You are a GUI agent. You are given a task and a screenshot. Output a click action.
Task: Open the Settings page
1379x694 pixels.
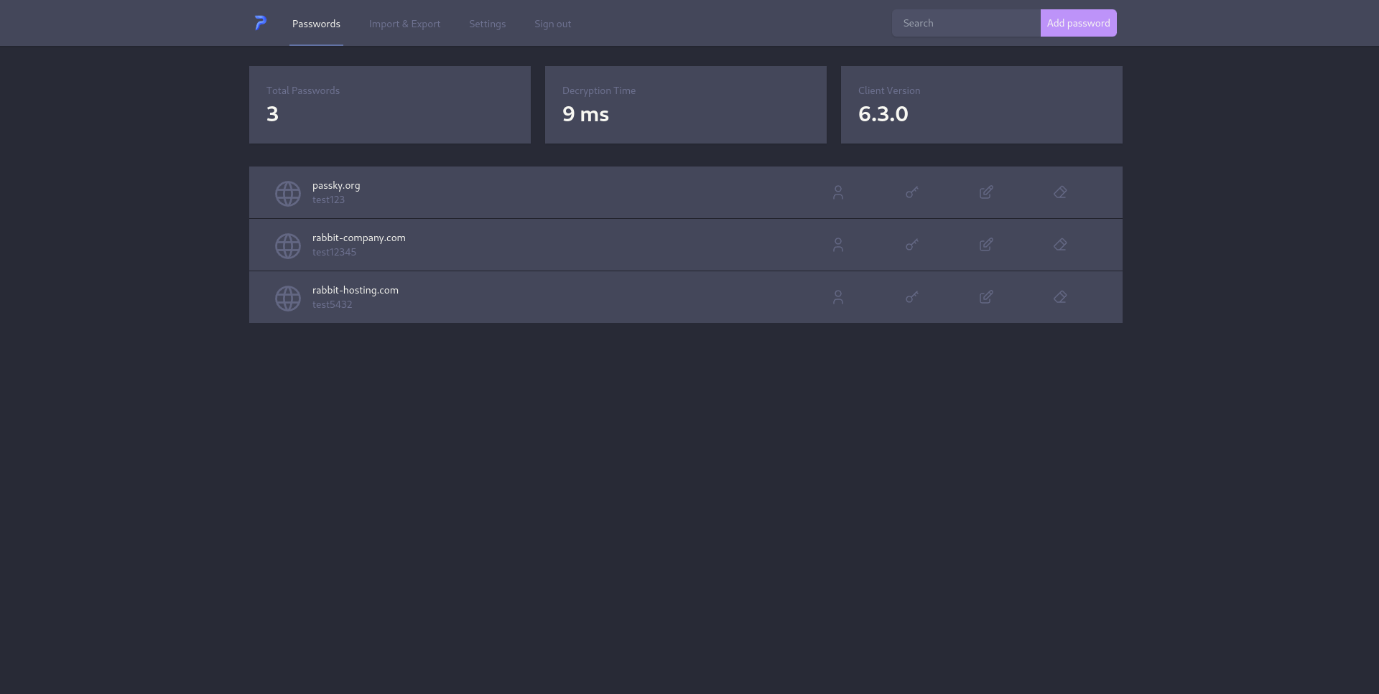pos(487,24)
